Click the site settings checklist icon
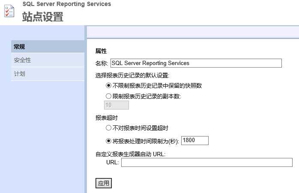This screenshot has height=193, width=299. 9,12
